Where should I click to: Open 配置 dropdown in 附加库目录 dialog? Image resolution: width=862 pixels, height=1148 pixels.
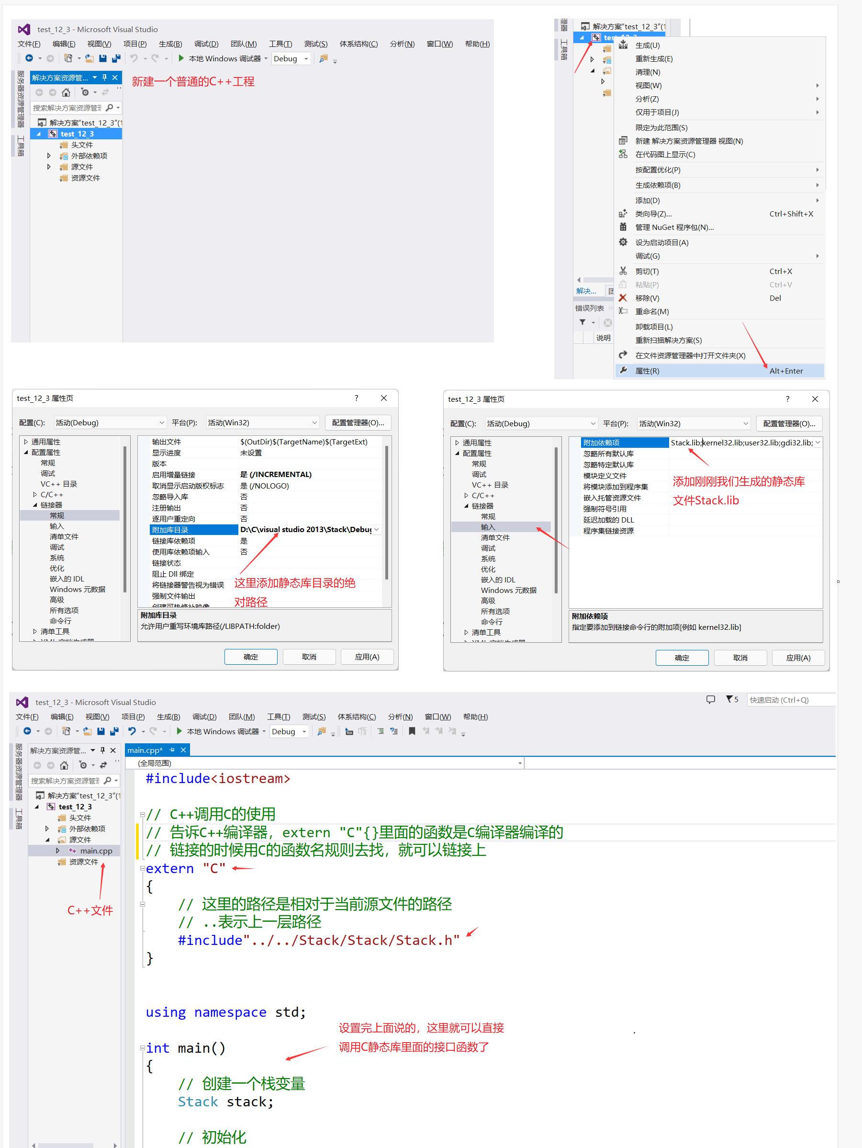pos(110,422)
